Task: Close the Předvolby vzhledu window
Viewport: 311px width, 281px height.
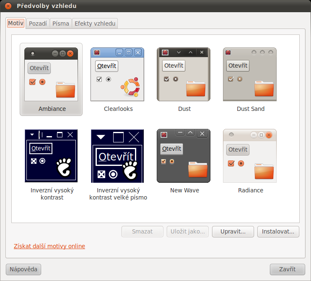Action: (8, 6)
